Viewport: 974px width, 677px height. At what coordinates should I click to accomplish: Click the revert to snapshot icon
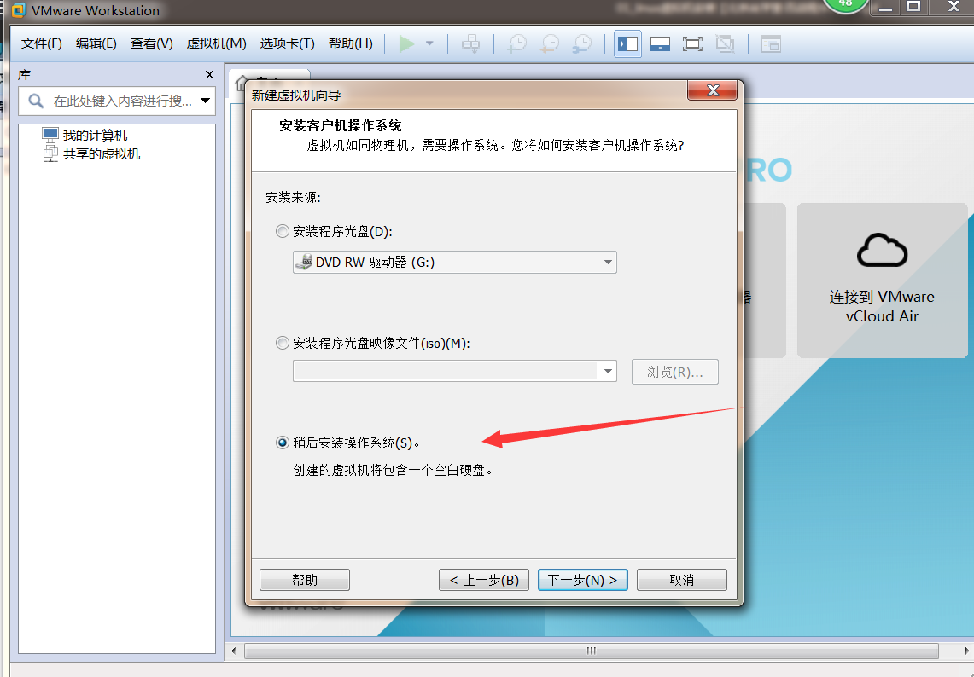(x=550, y=44)
